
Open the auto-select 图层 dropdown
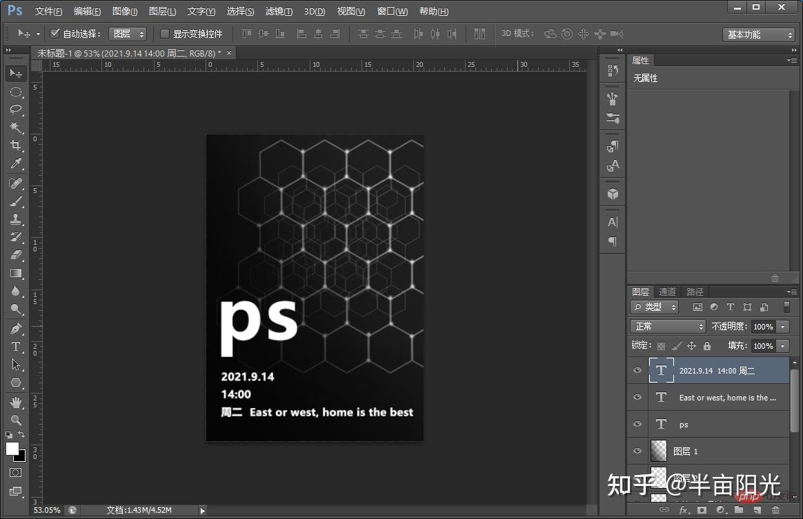[128, 34]
